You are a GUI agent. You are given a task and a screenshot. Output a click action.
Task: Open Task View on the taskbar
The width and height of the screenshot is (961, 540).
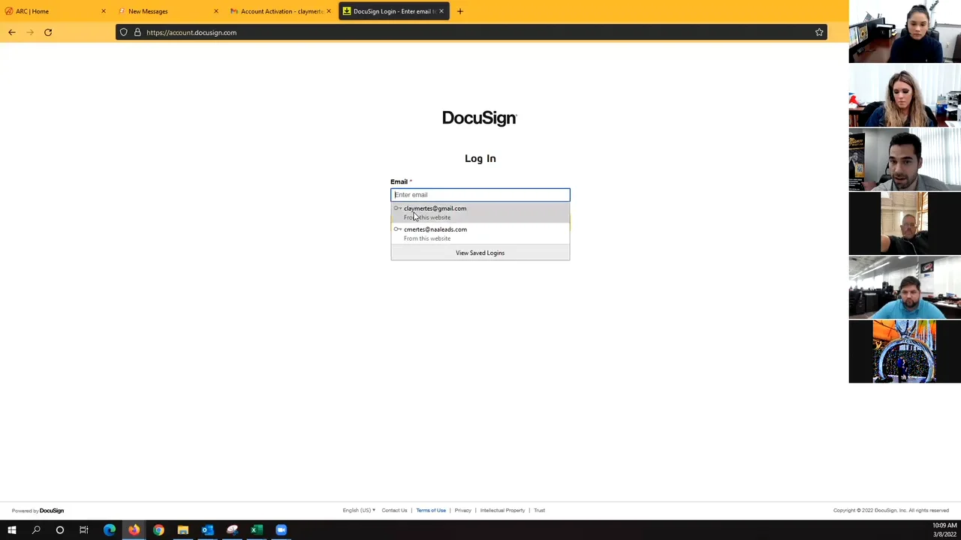pyautogui.click(x=84, y=530)
